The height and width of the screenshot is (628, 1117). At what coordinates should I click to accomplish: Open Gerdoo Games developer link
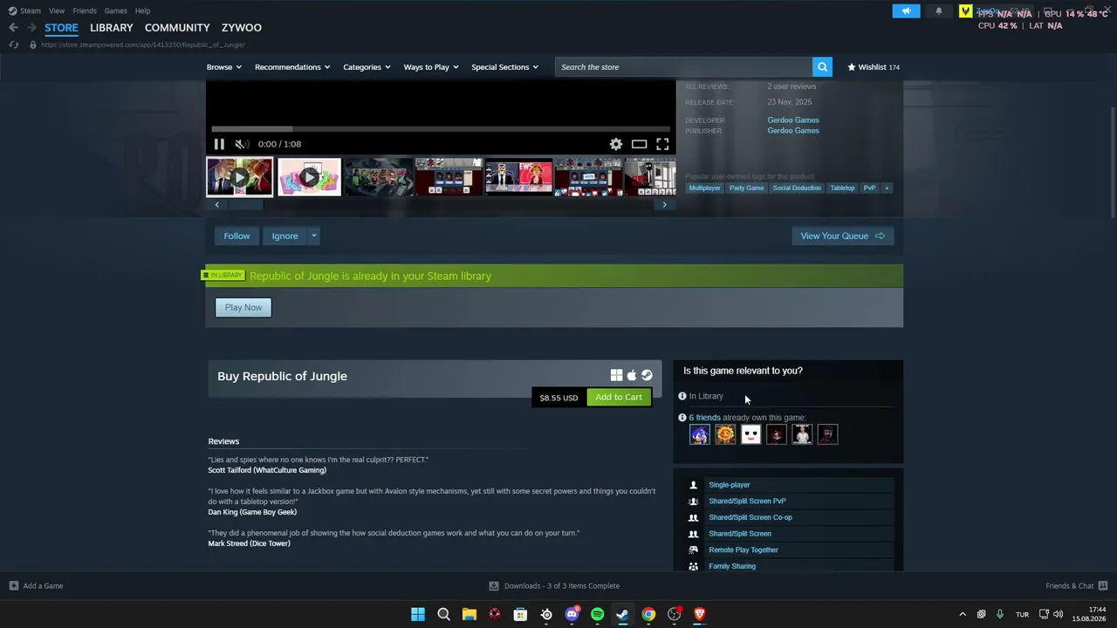tap(793, 120)
